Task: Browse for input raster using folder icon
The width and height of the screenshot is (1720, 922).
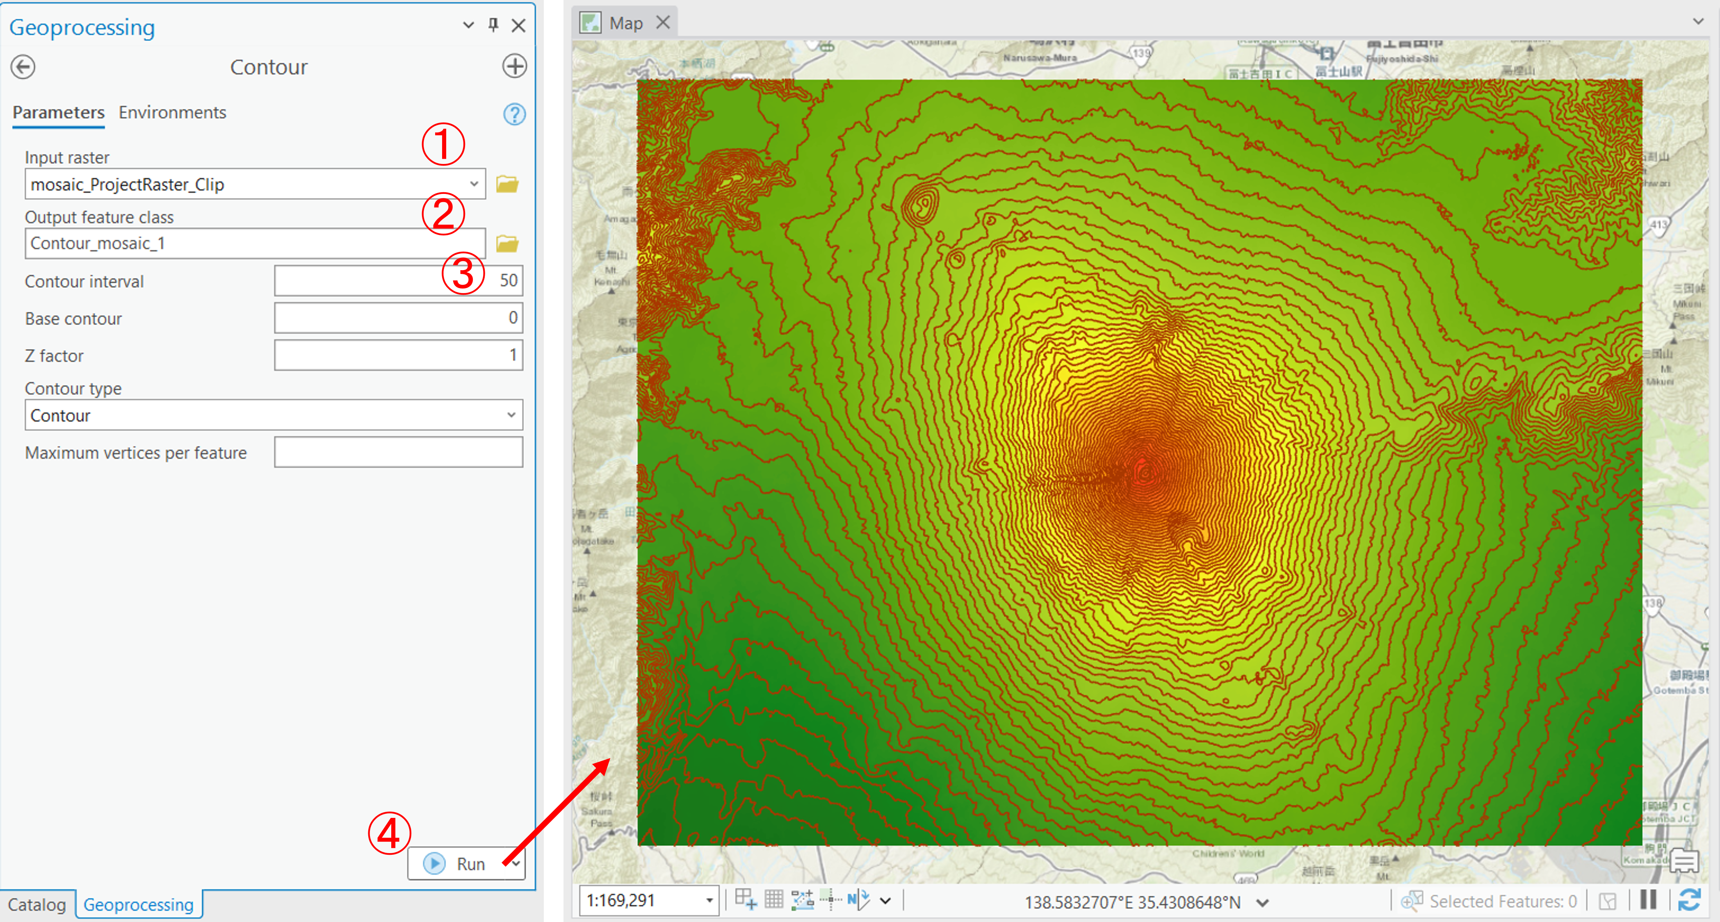Action: tap(507, 184)
